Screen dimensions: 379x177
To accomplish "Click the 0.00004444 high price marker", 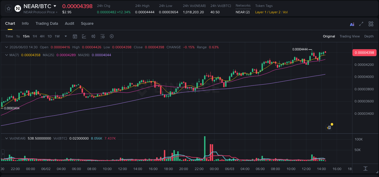I will pyautogui.click(x=300, y=49).
